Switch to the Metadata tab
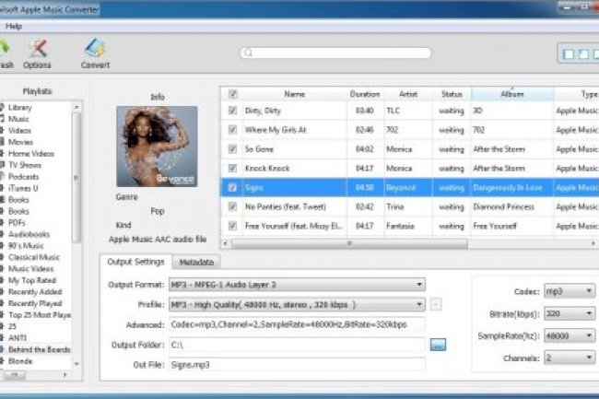Screen dimensions: 599x399 [197, 263]
